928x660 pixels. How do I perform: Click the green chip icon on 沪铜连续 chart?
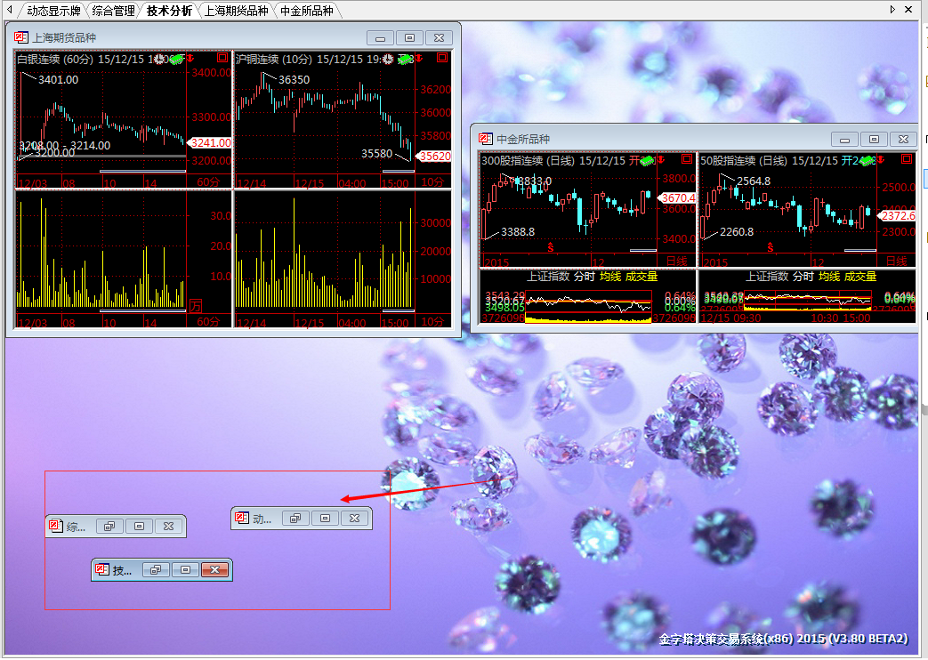click(406, 60)
